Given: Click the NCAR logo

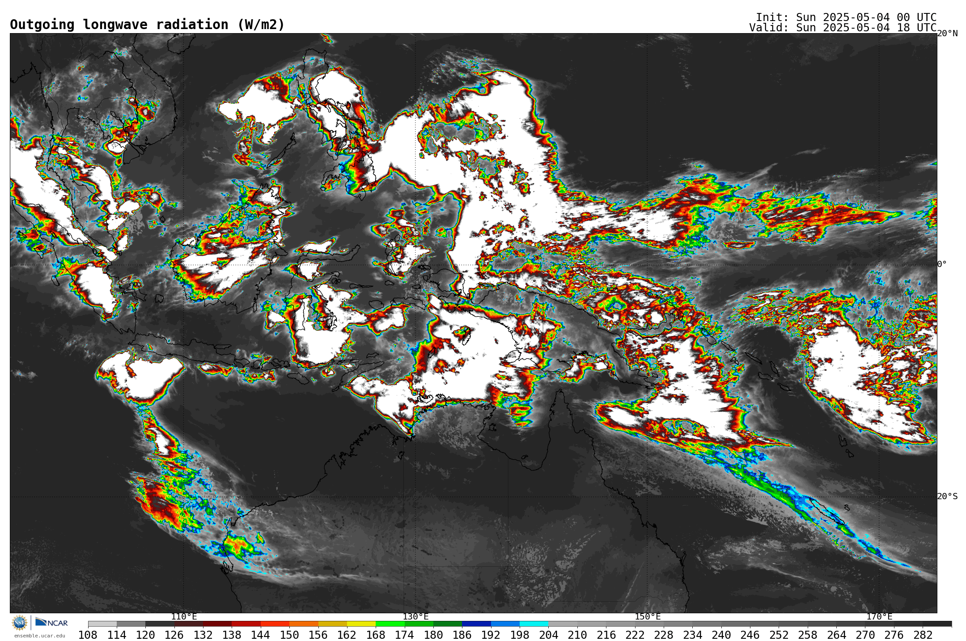Looking at the screenshot, I should coord(51,622).
